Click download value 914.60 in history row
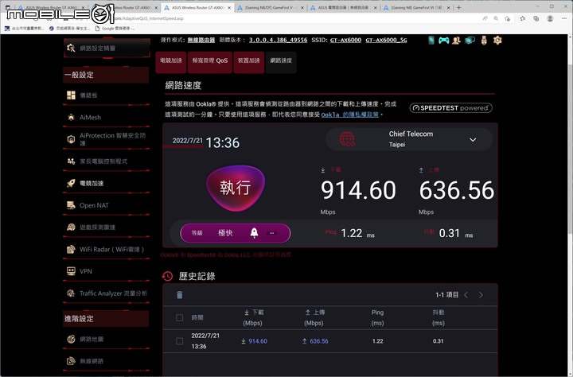The image size is (573, 377). tap(258, 341)
